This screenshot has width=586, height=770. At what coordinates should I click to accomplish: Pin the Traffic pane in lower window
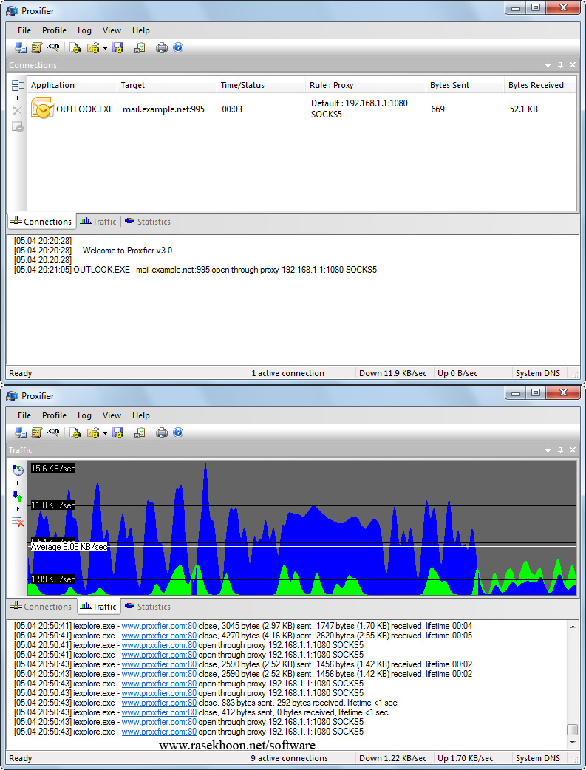[x=560, y=450]
